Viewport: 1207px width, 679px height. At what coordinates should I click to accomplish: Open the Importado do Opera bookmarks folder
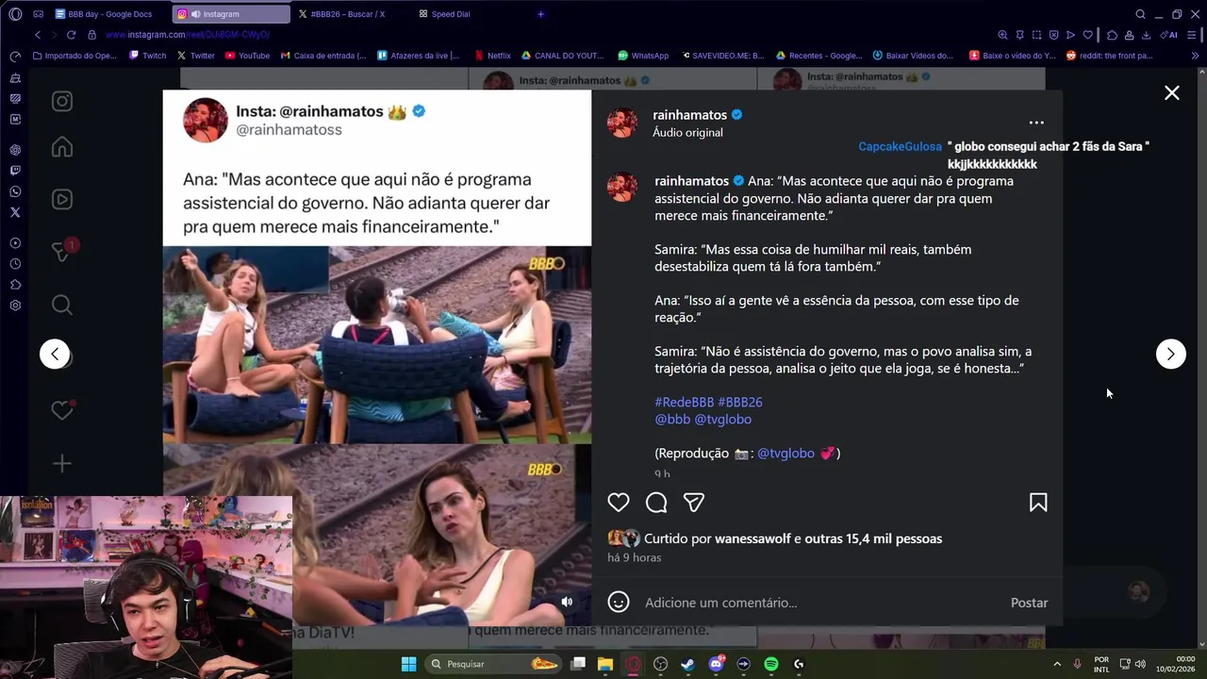74,56
